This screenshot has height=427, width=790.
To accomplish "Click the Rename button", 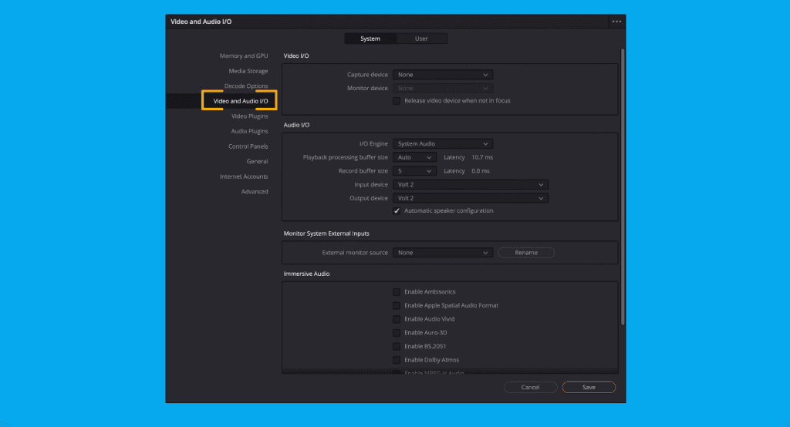I will pyautogui.click(x=525, y=253).
